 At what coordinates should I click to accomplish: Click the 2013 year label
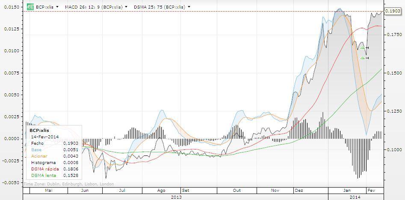tap(177, 197)
